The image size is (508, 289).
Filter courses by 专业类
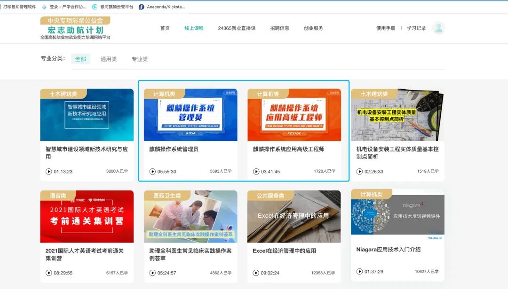140,59
